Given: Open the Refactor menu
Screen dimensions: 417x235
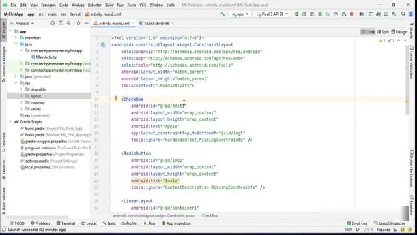Looking at the screenshot, I should [94, 5].
